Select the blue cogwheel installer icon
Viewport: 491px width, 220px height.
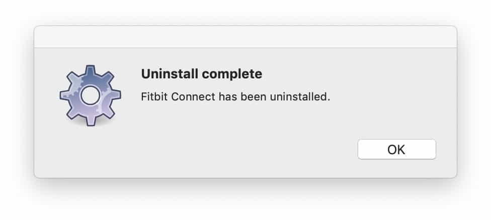point(91,95)
